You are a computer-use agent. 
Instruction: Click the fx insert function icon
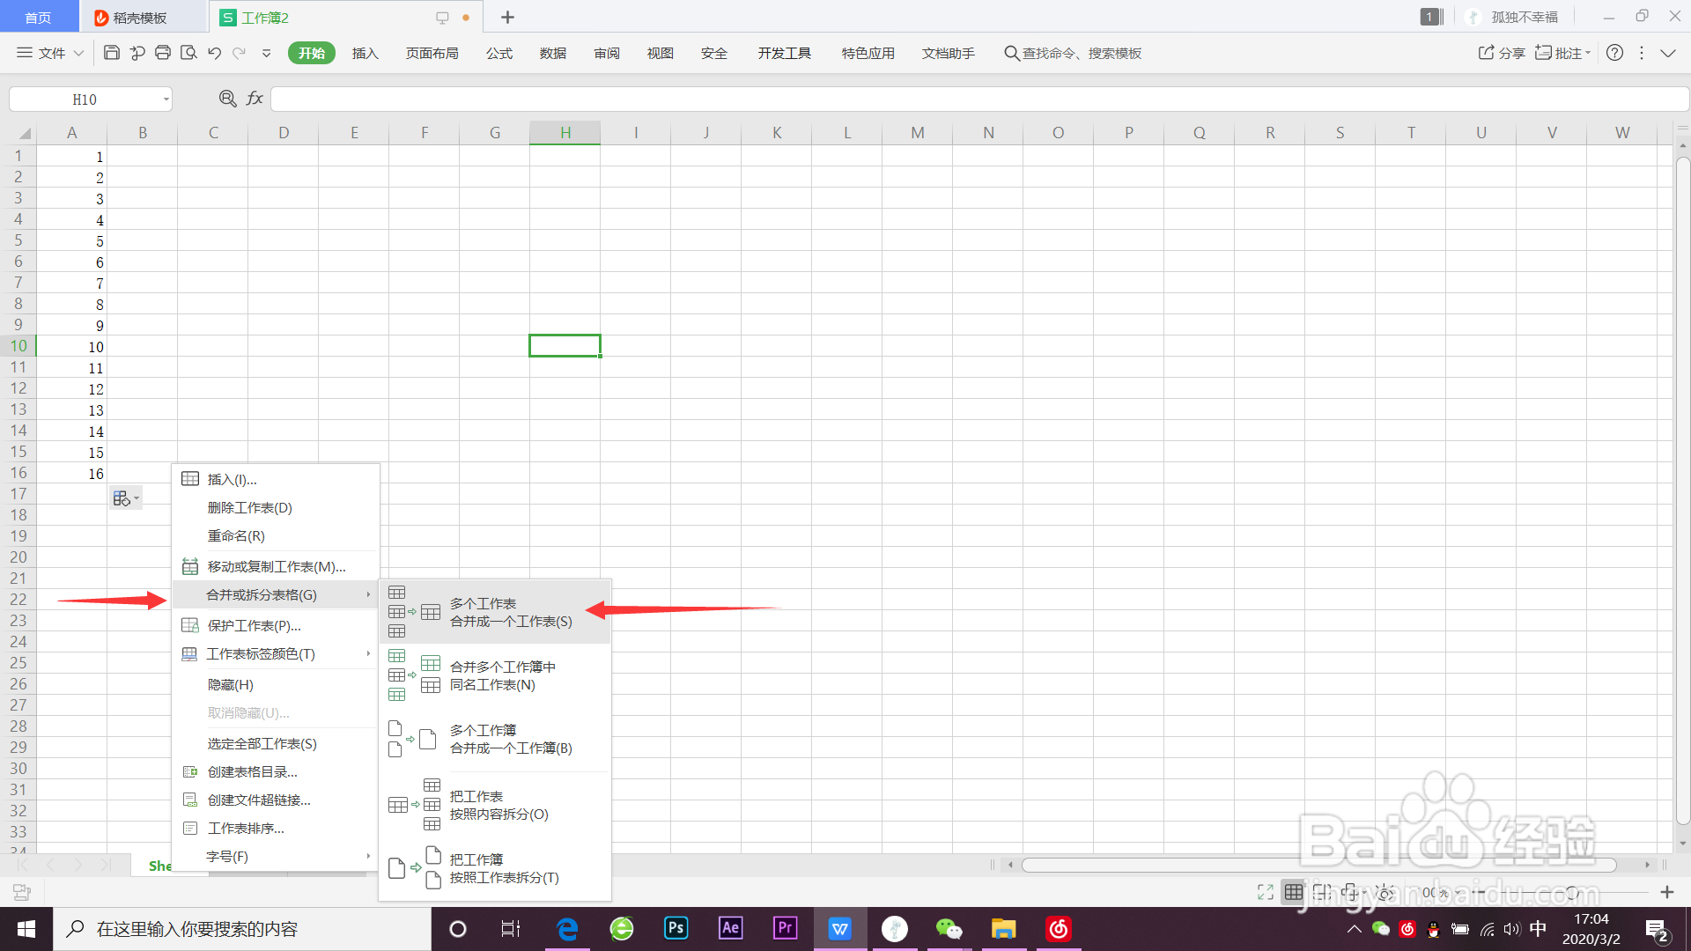click(x=255, y=99)
